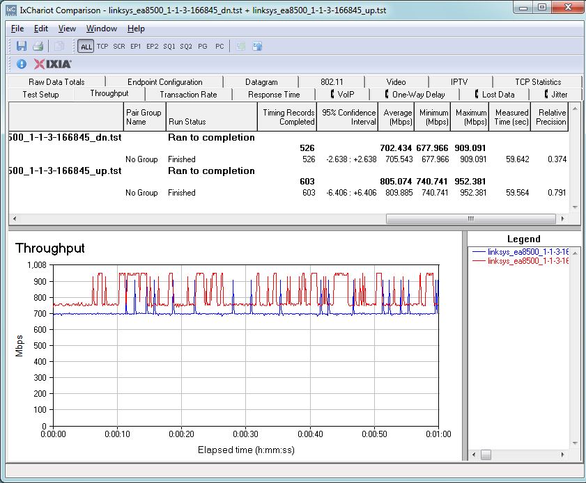Click the greyed import icon in toolbar
Viewport: 586px width, 483px height.
pyautogui.click(x=240, y=47)
